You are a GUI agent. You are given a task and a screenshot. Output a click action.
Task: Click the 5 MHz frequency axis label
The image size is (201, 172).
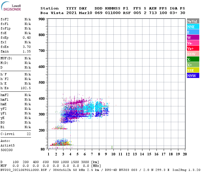[x=78, y=154]
